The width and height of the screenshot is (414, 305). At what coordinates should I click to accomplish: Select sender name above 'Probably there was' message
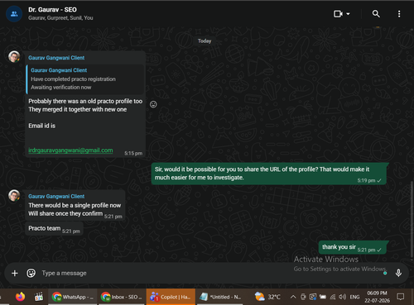[56, 58]
